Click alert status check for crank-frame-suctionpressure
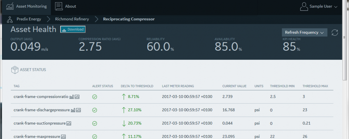Screen dimensions: 349x139 coord(95,123)
